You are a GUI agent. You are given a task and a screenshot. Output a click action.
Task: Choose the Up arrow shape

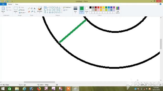click(x=59, y=10)
